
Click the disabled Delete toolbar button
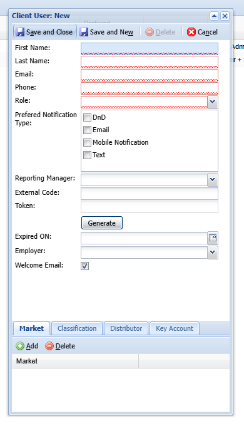point(160,32)
